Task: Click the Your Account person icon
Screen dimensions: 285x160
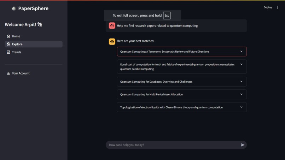Action: [8, 73]
